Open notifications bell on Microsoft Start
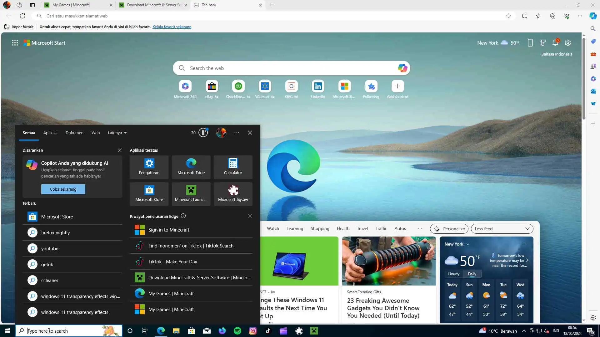Screen dimensions: 600x337 [x=555, y=43]
